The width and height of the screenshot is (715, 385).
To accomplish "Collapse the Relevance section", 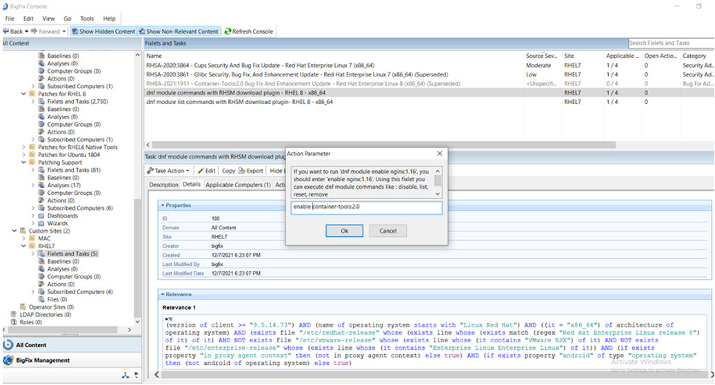I will [162, 294].
